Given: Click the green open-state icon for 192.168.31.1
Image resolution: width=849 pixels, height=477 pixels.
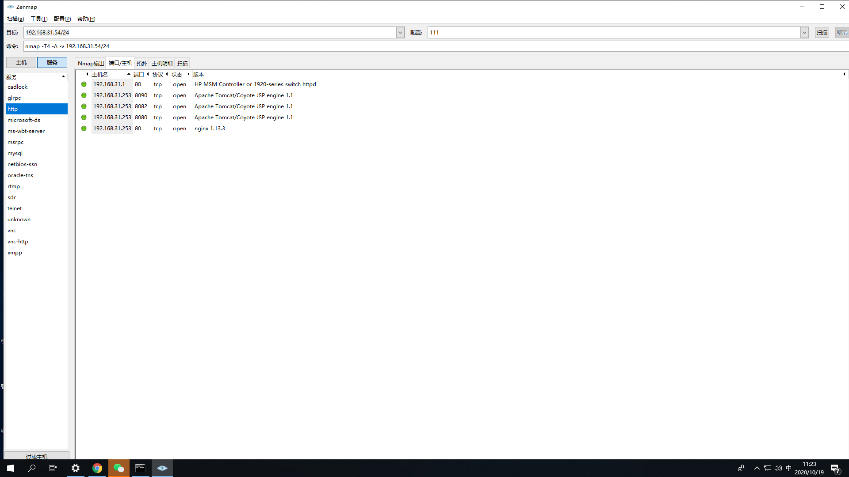Looking at the screenshot, I should [x=84, y=84].
